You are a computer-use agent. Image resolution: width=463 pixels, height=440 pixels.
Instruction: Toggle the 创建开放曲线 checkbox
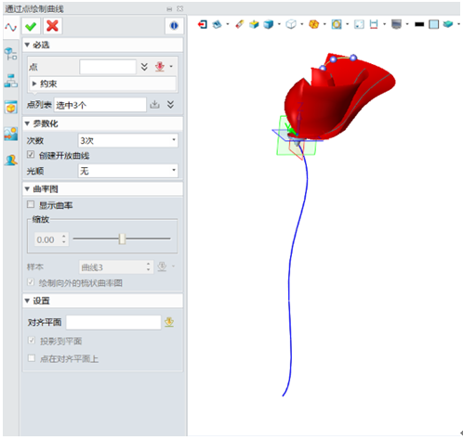point(31,154)
